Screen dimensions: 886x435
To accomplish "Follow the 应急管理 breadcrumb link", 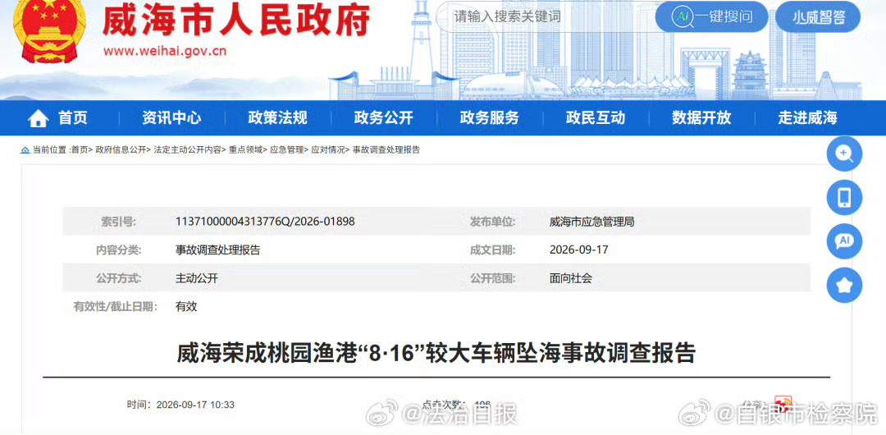I will point(285,150).
